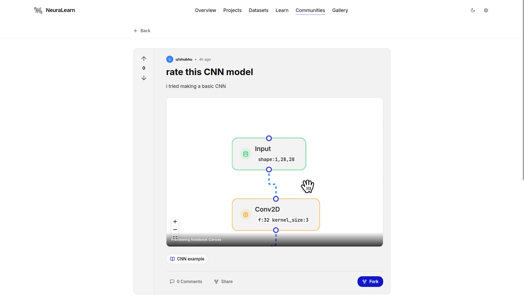524x297 pixels.
Task: Click the chip icon on the Conv2D node
Action: click(245, 215)
